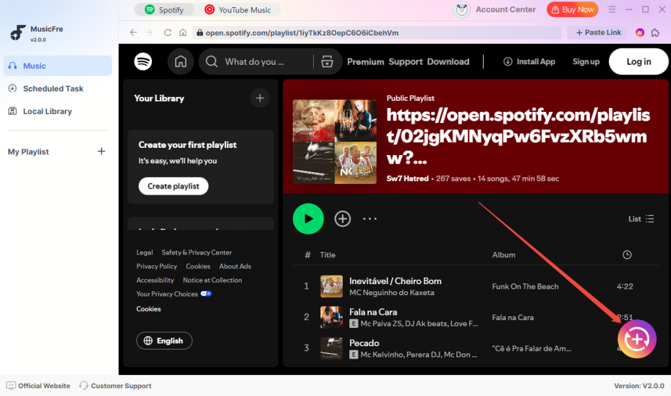Click the extensions puzzle icon

[655, 33]
